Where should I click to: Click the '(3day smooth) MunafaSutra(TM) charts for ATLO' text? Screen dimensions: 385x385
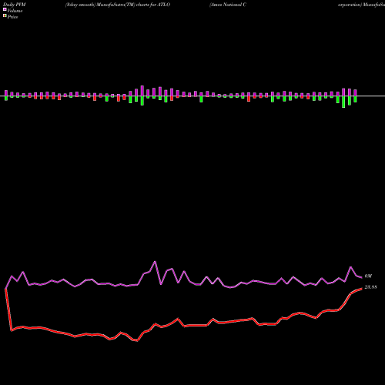[x=118, y=5]
